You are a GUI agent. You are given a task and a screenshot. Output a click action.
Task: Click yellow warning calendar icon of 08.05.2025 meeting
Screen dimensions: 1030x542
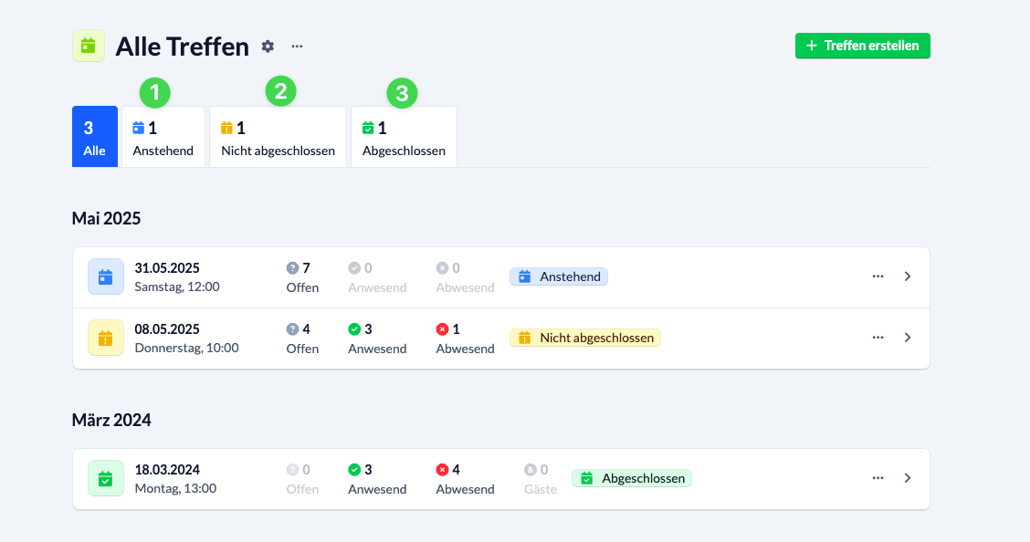pyautogui.click(x=105, y=338)
